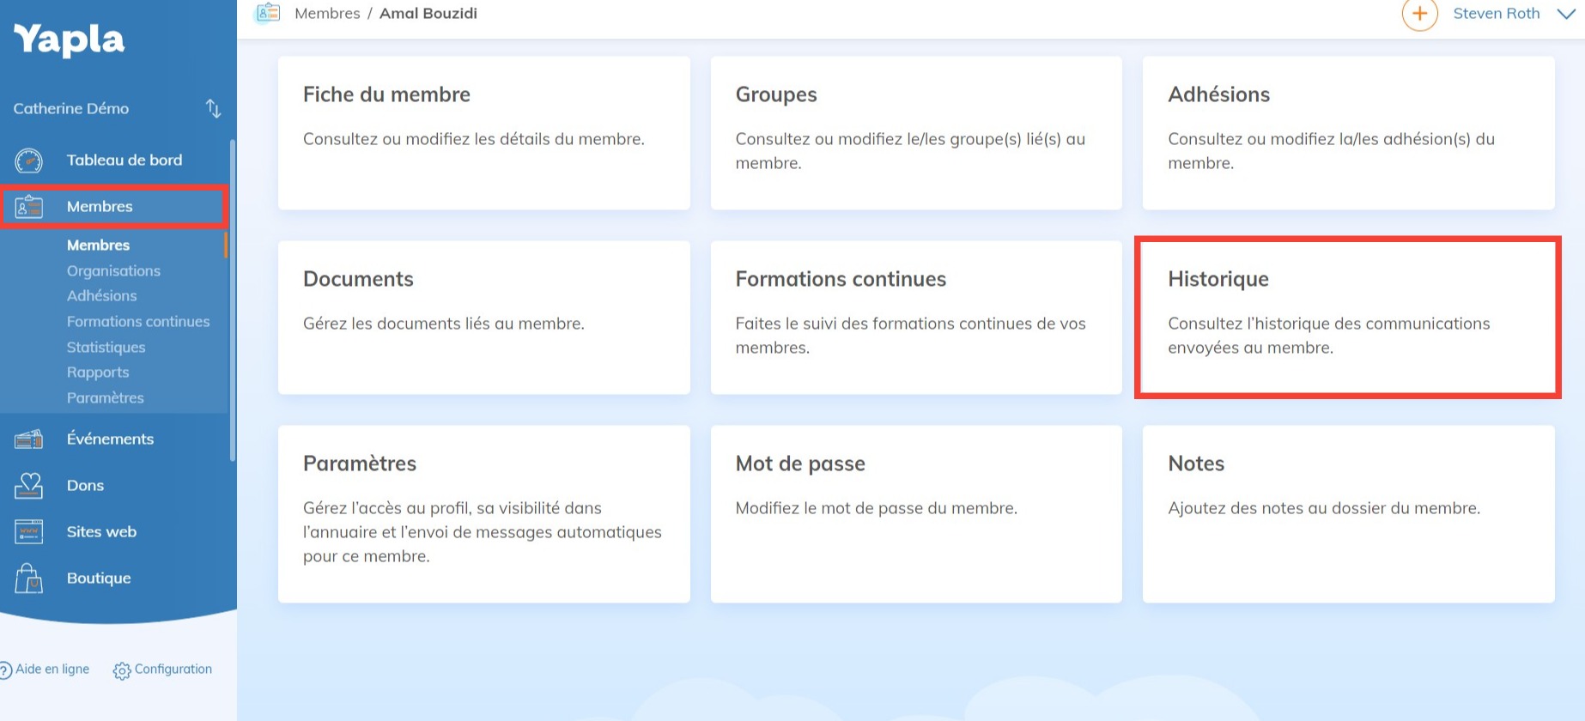Click the sidebar vertical scrollbar

(232, 300)
